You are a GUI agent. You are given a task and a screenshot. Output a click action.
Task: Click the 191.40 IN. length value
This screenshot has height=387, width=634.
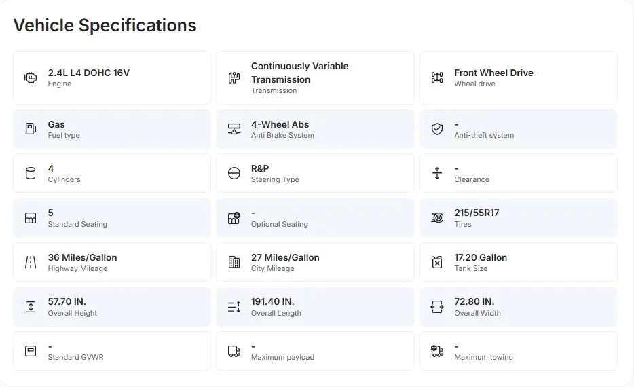[272, 301]
